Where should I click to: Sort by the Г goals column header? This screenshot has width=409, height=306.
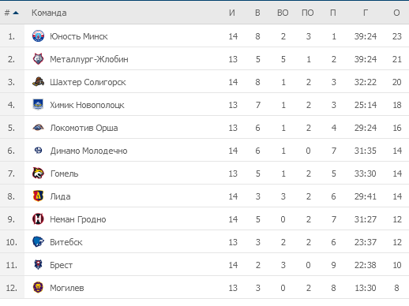click(x=366, y=13)
